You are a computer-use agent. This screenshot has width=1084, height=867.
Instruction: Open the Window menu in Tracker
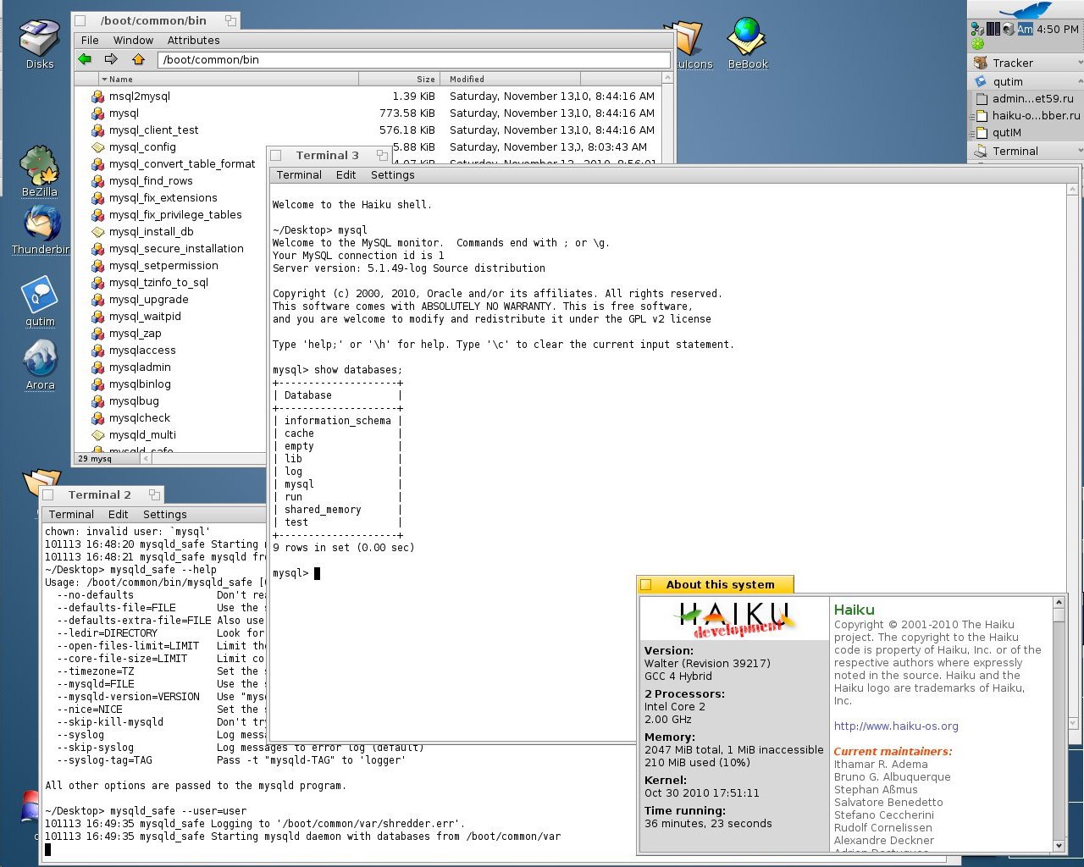pyautogui.click(x=133, y=40)
